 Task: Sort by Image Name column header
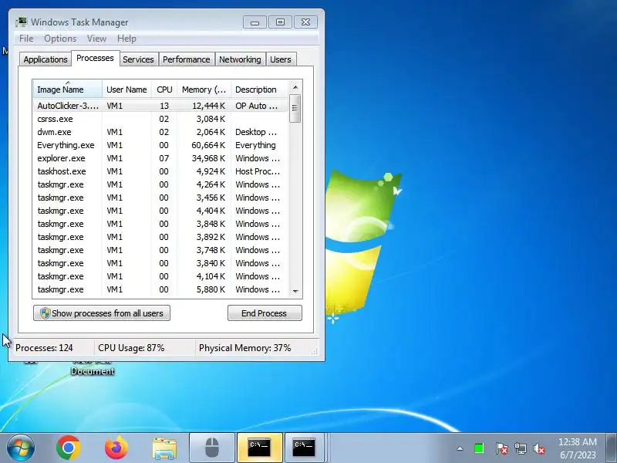pyautogui.click(x=68, y=90)
